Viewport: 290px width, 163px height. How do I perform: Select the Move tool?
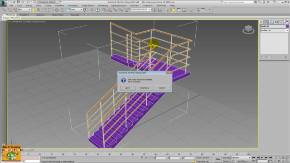(57, 10)
